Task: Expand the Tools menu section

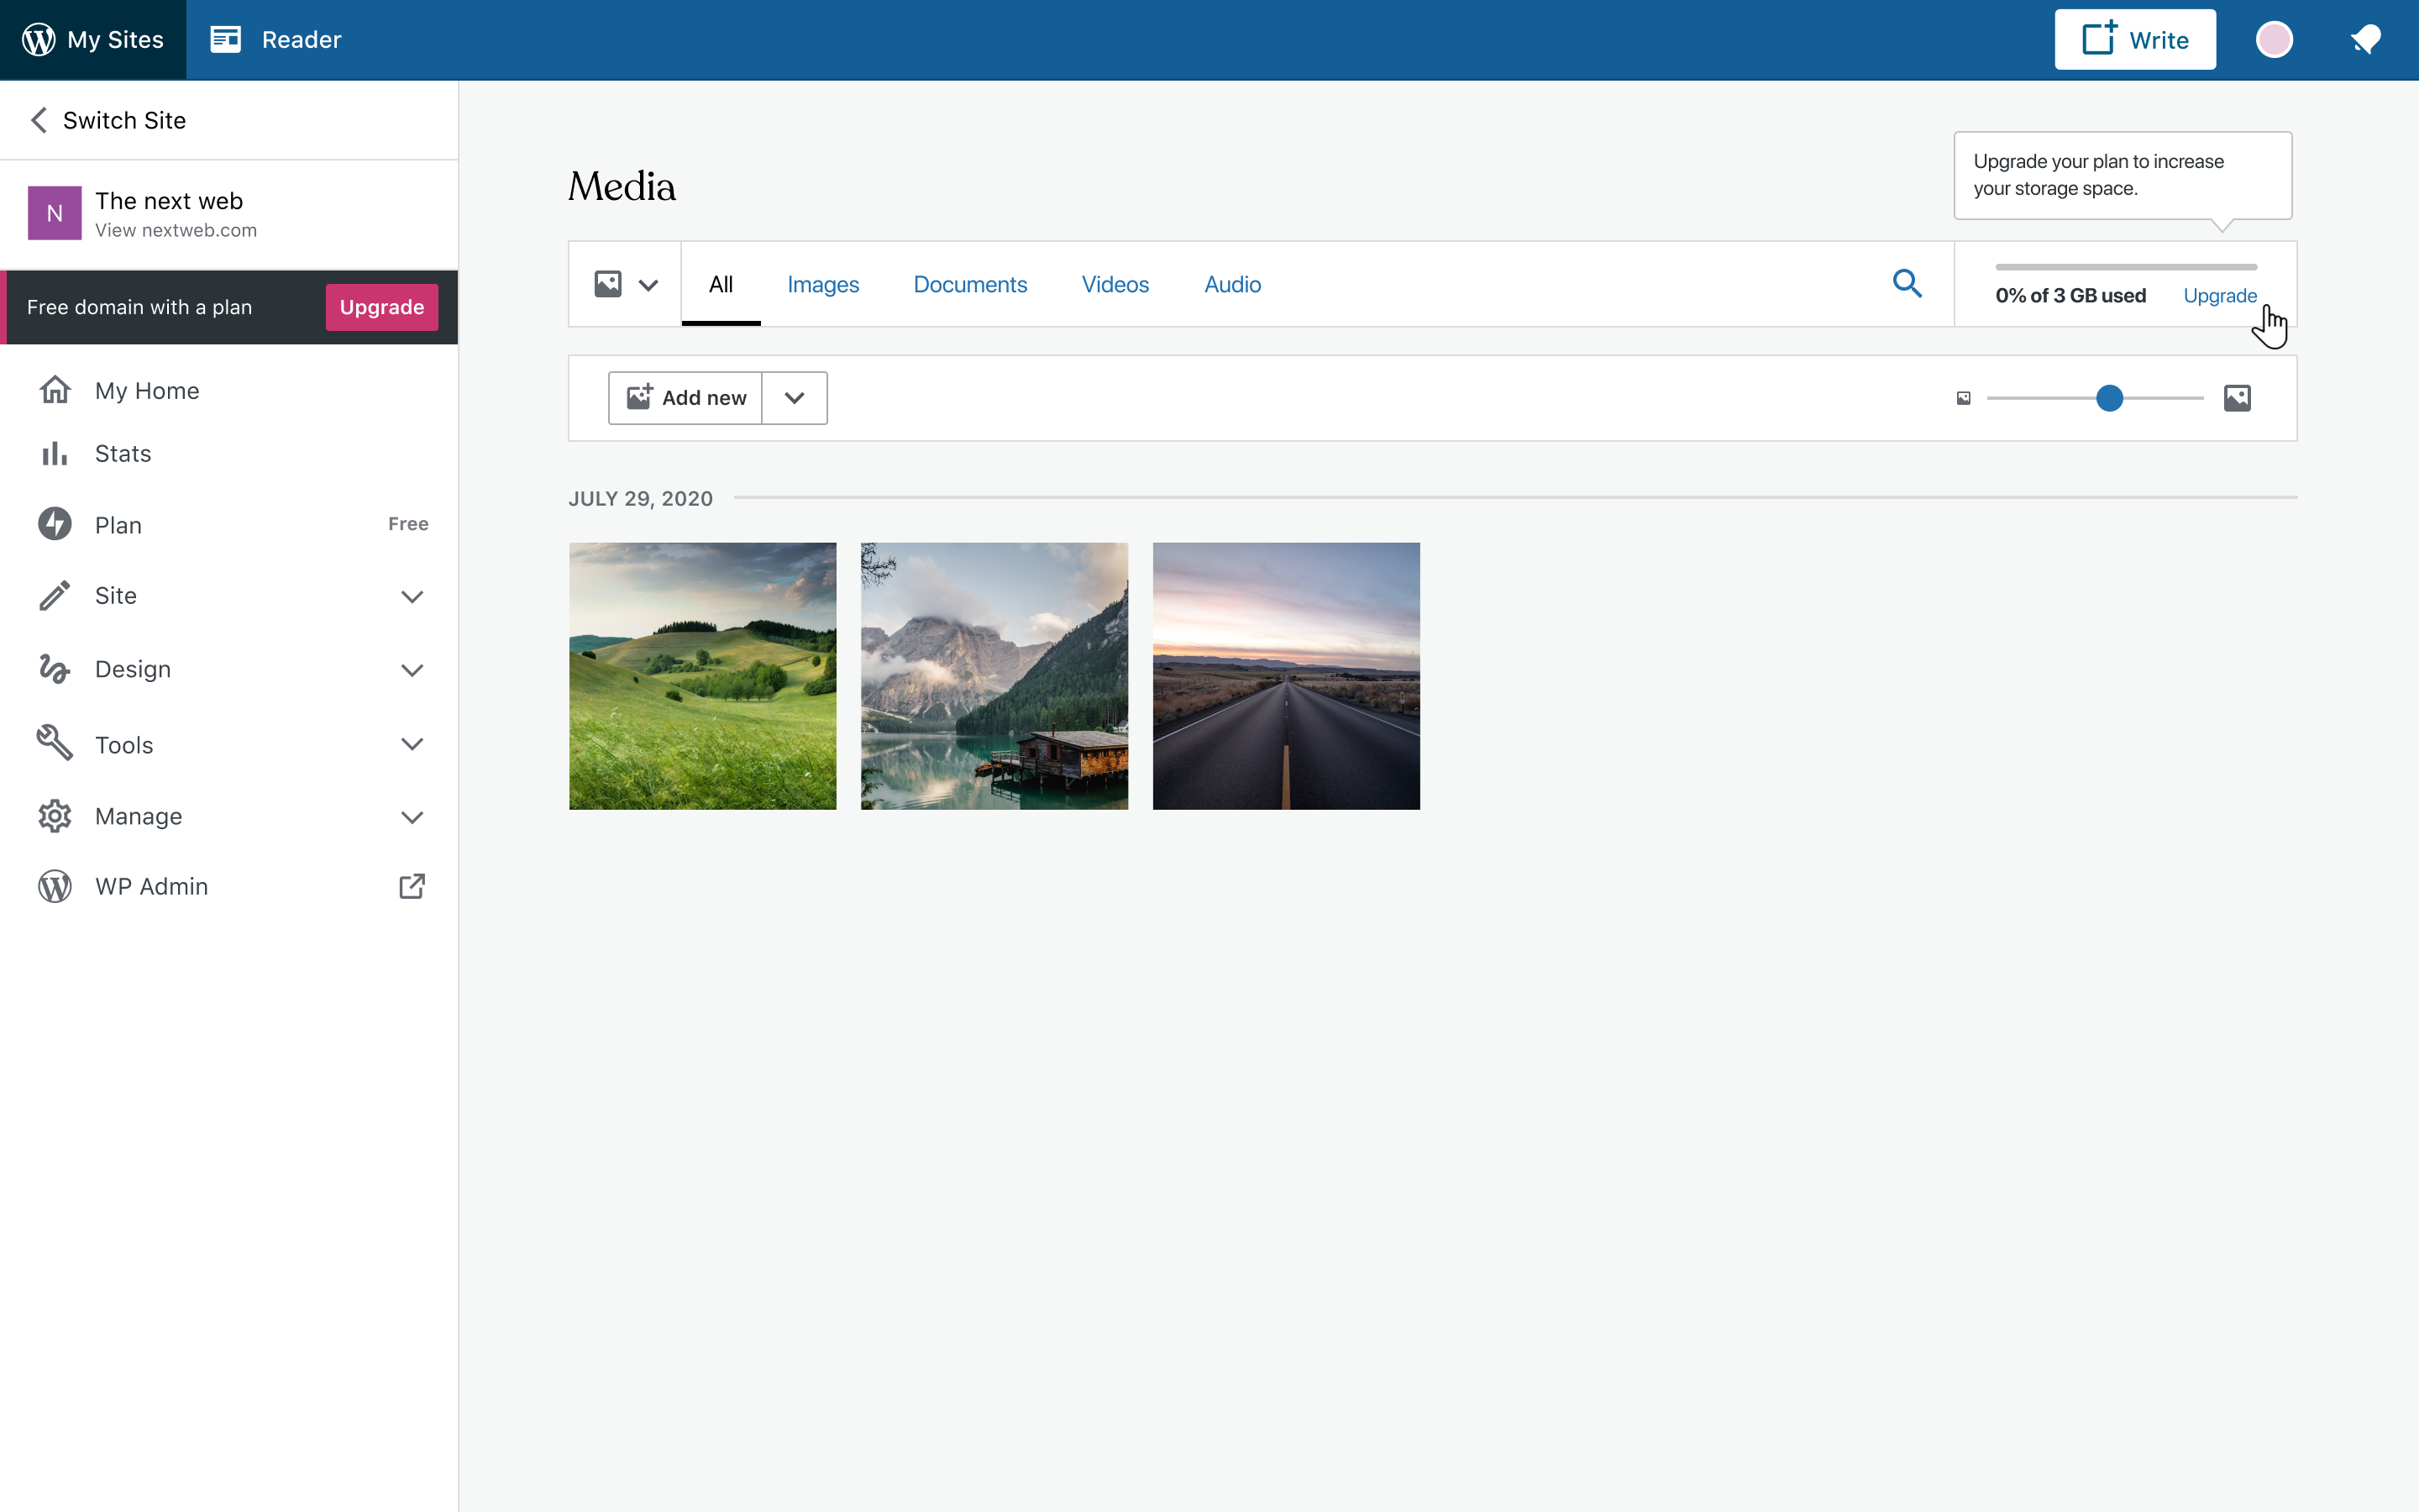Action: tap(412, 744)
